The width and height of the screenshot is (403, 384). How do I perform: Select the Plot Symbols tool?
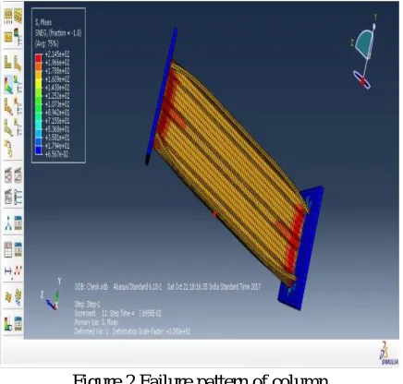8,106
